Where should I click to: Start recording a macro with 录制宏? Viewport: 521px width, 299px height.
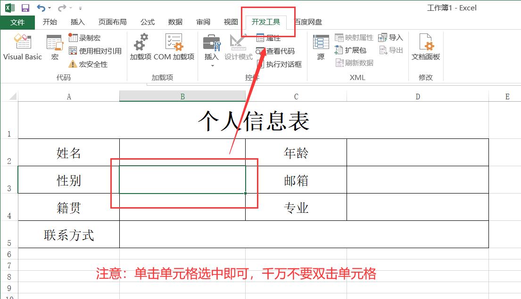[x=84, y=38]
